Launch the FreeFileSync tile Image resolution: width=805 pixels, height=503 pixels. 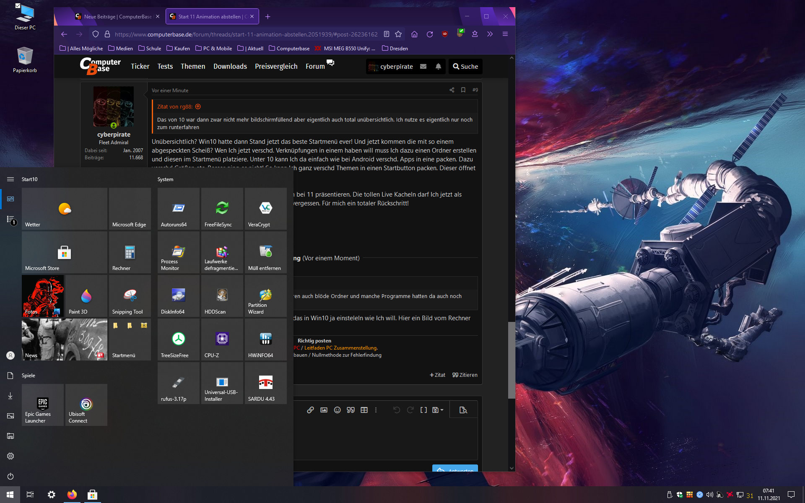222,209
